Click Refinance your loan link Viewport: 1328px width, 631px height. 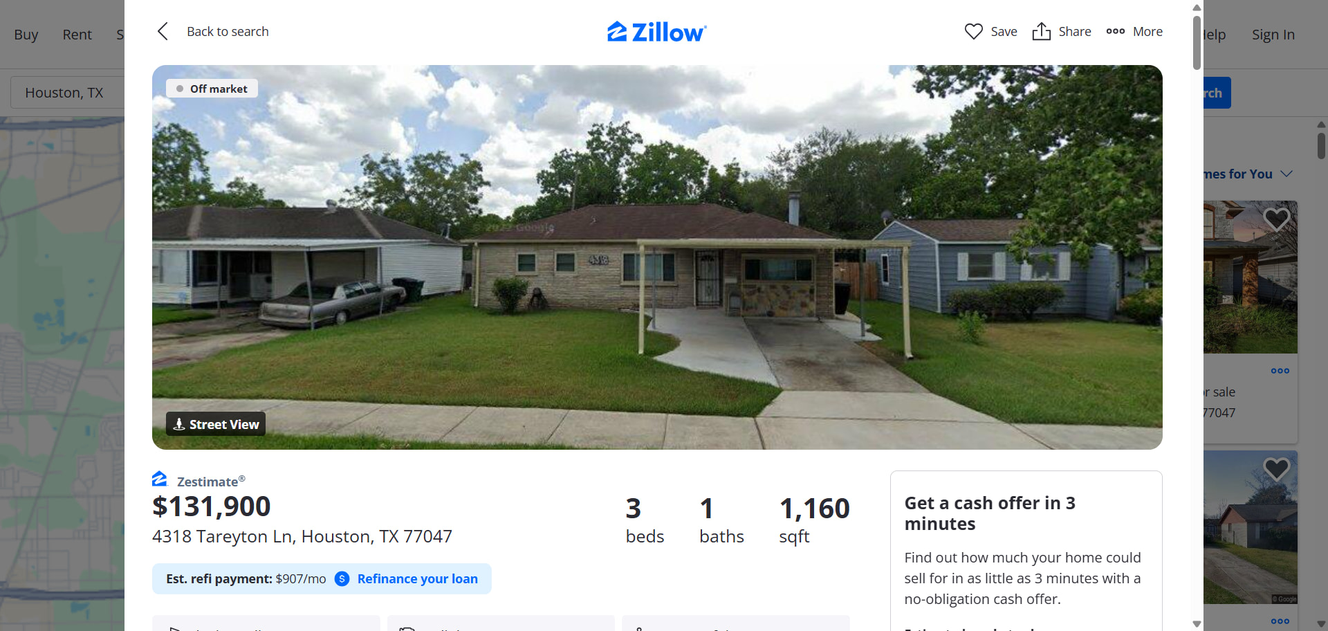[x=417, y=579]
